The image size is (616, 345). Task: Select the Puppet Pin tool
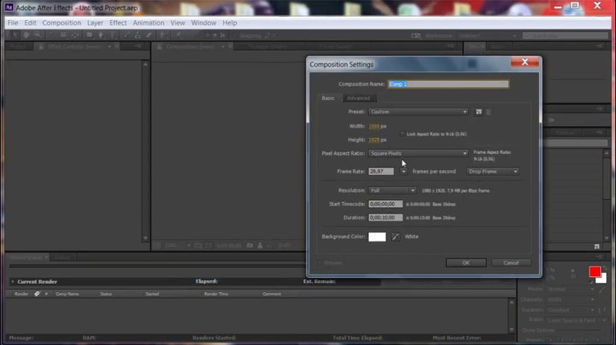pos(178,35)
